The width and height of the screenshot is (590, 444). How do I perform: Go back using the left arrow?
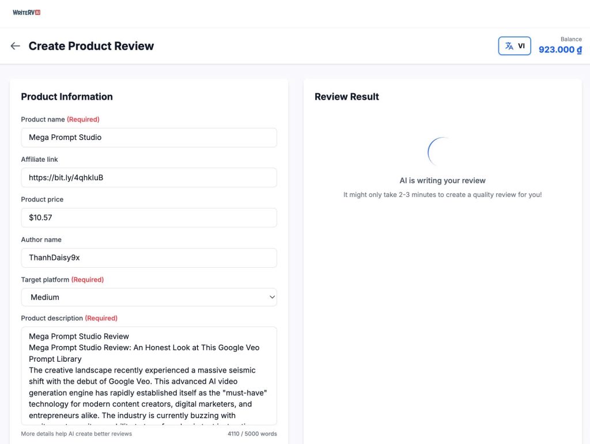(16, 46)
